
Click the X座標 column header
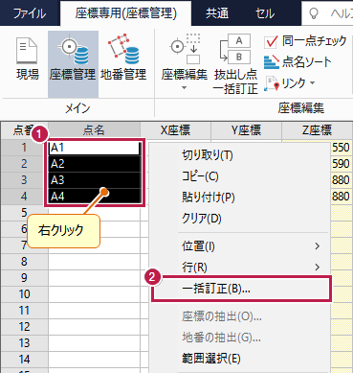coord(175,130)
